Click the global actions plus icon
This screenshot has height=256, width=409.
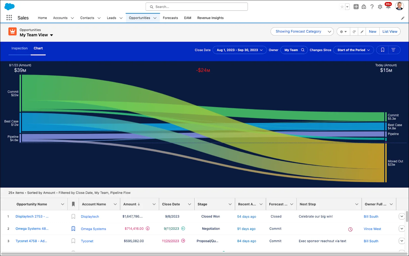(356, 7)
